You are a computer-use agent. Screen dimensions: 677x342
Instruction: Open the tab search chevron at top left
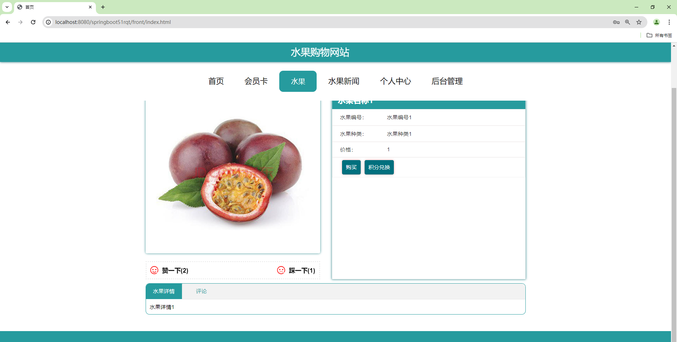[x=7, y=7]
